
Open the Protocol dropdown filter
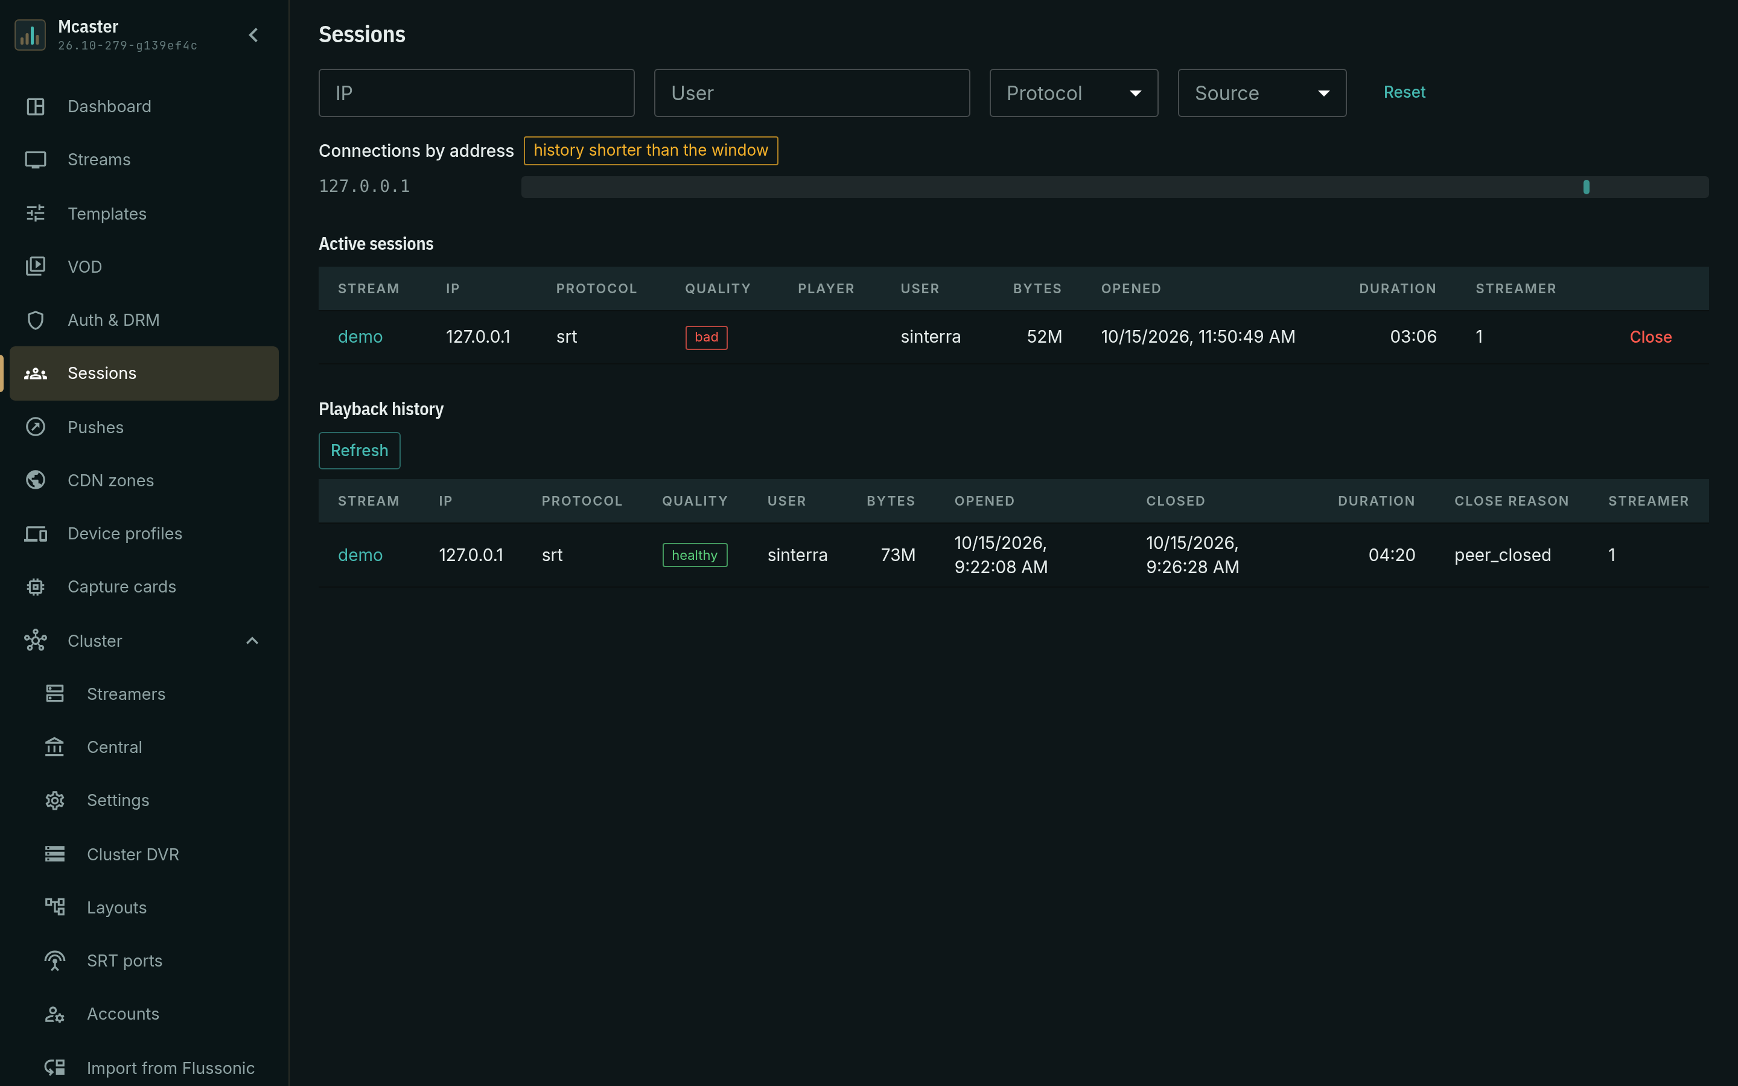(1074, 93)
